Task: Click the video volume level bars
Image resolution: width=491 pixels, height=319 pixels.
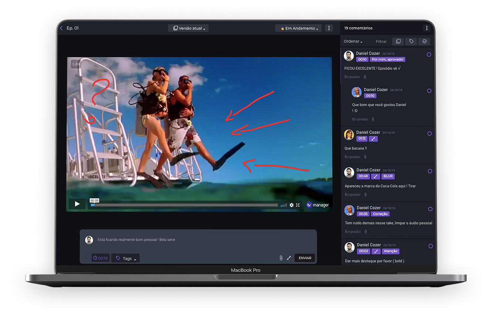Action: (x=284, y=205)
